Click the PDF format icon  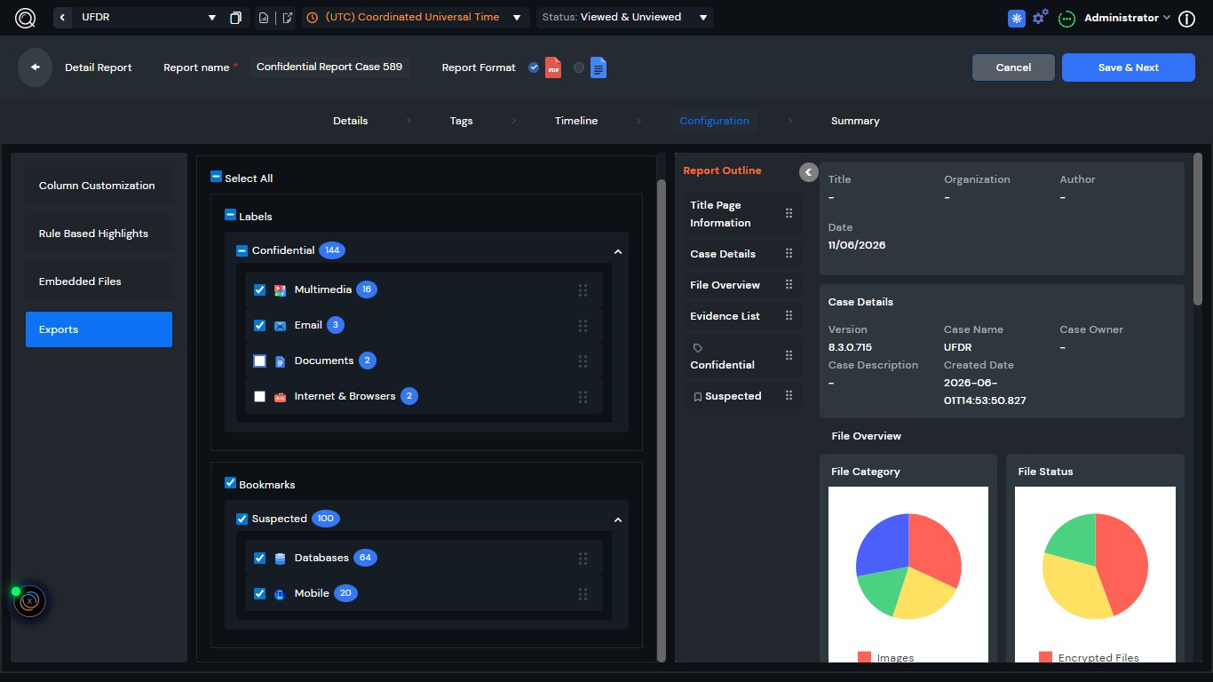553,67
